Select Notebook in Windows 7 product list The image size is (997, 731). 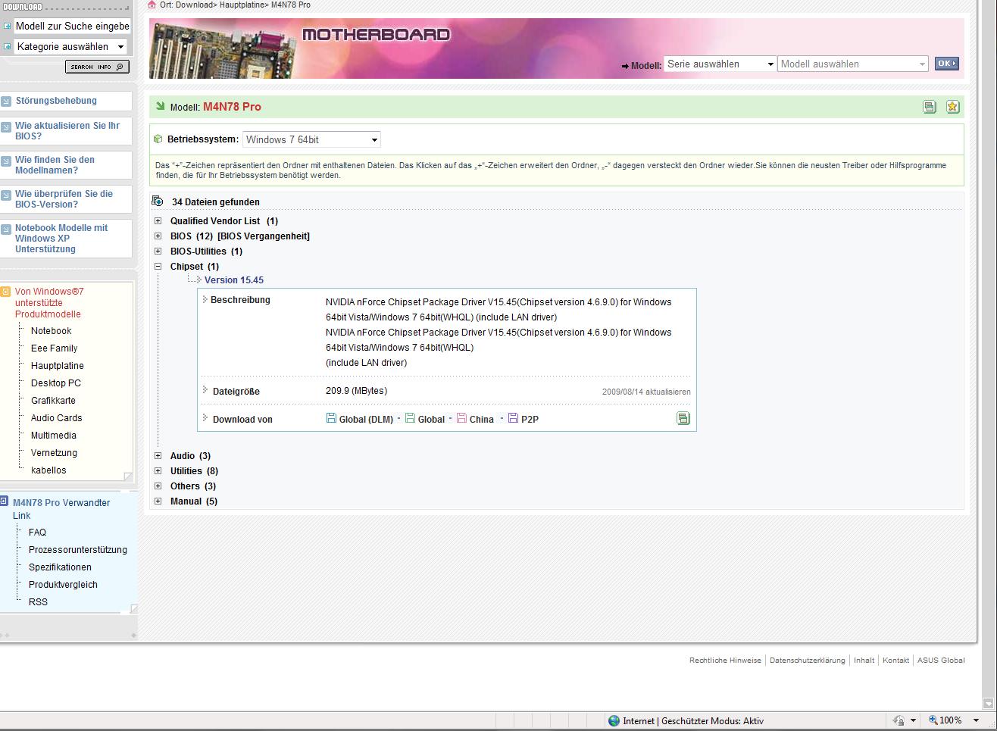[51, 331]
